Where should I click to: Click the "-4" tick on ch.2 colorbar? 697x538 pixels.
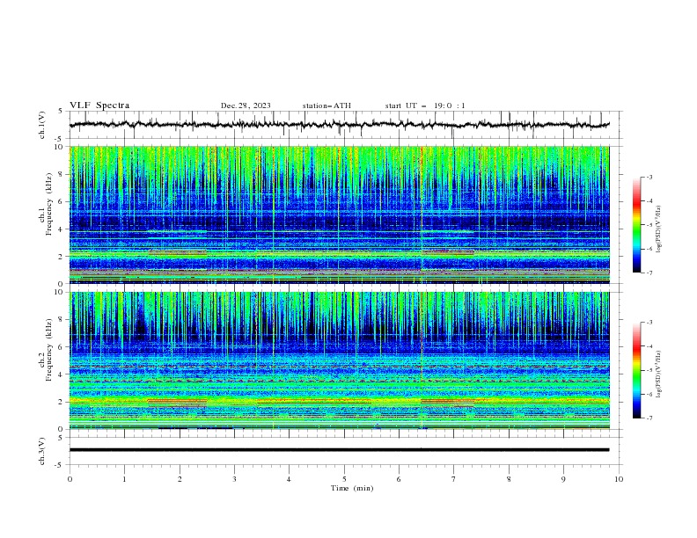[x=649, y=346]
